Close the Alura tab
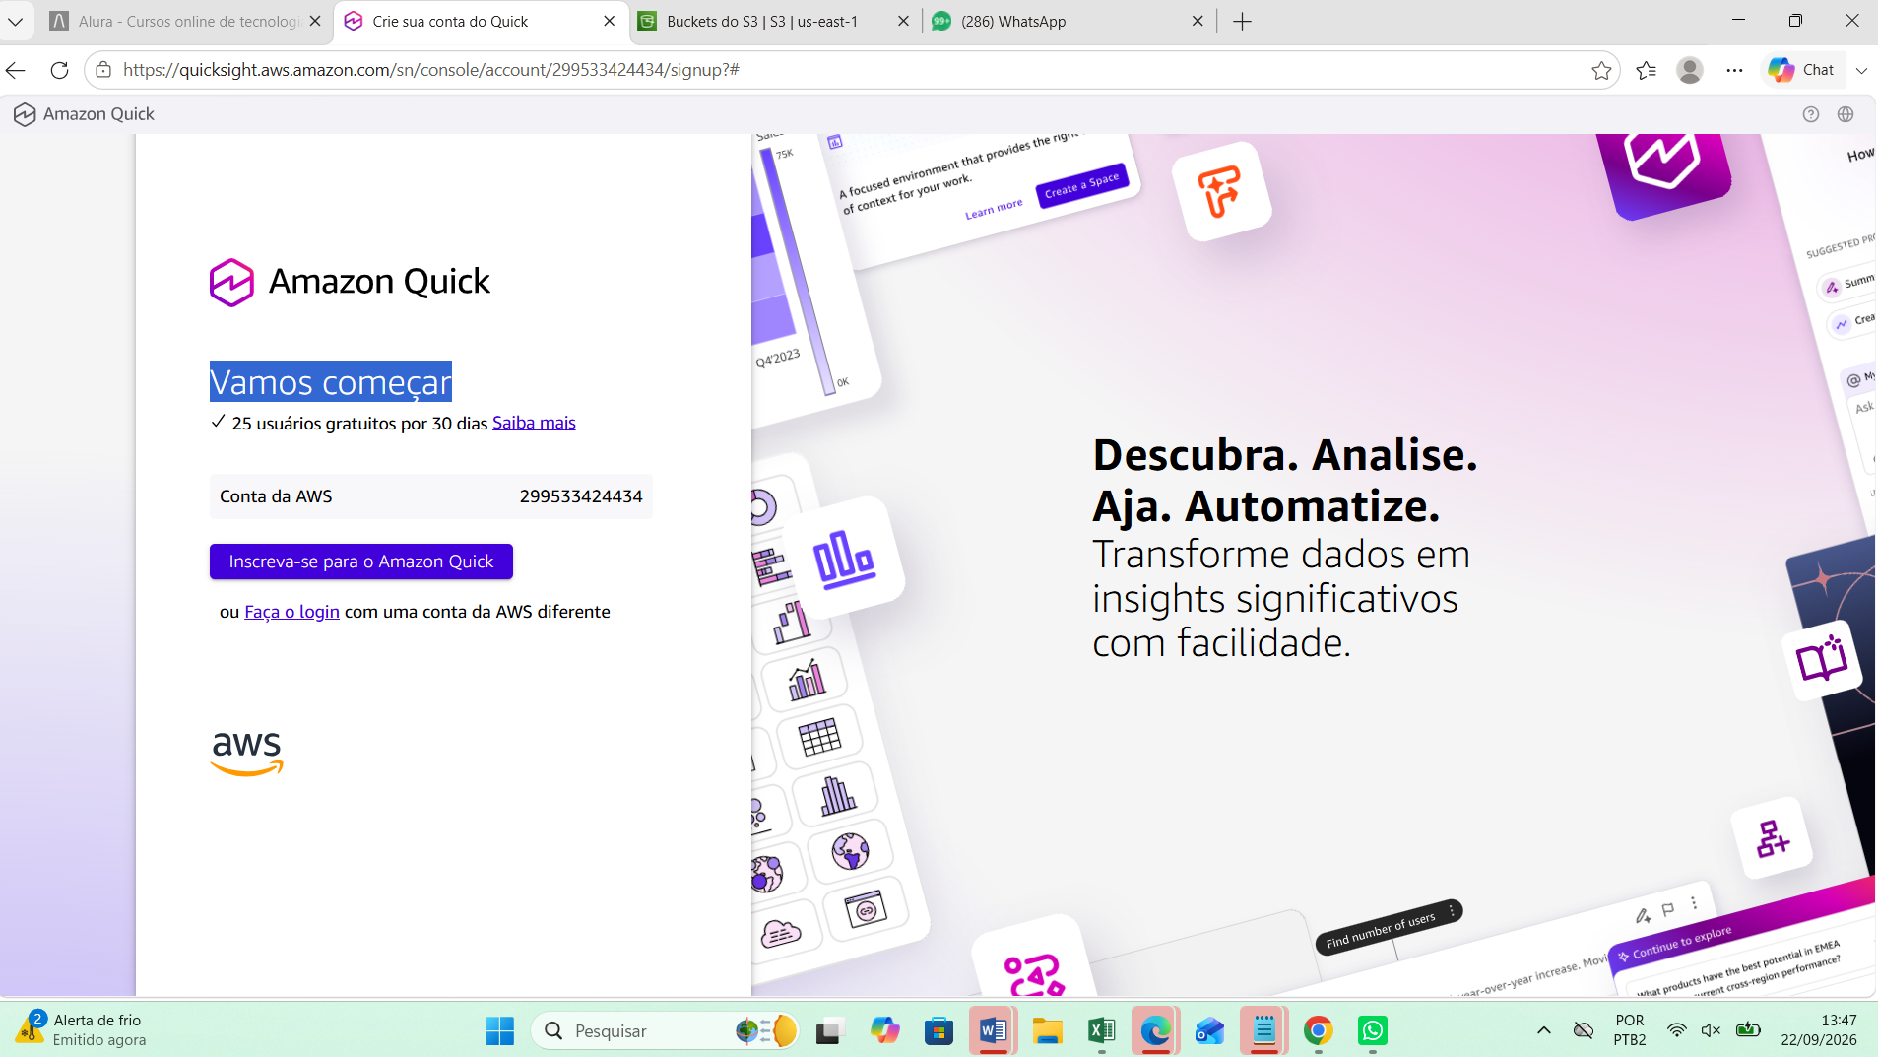This screenshot has height=1057, width=1878. pyautogui.click(x=315, y=21)
